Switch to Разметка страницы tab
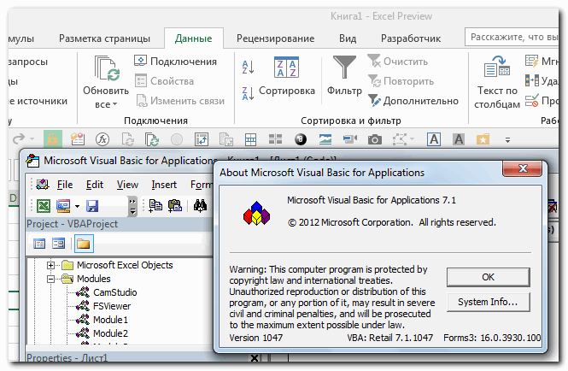The image size is (568, 371). coord(105,38)
